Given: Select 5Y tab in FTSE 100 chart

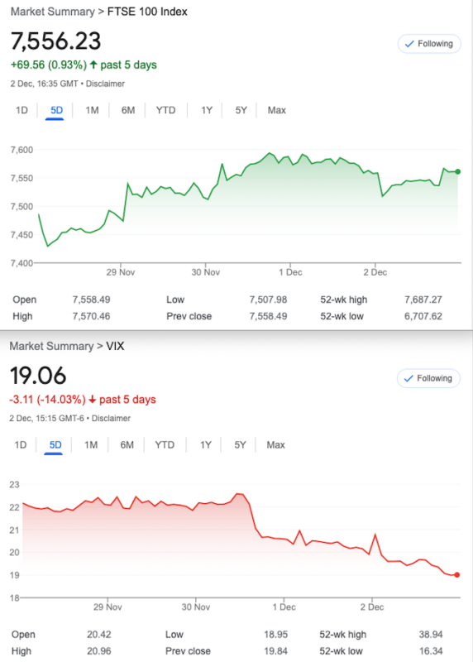Looking at the screenshot, I should click(x=241, y=110).
